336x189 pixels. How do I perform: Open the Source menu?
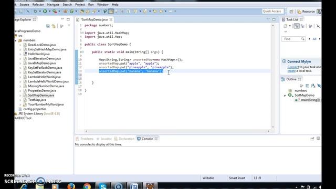[x=24, y=5]
